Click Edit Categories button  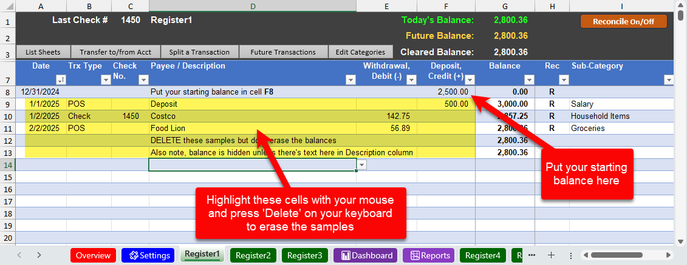(360, 52)
